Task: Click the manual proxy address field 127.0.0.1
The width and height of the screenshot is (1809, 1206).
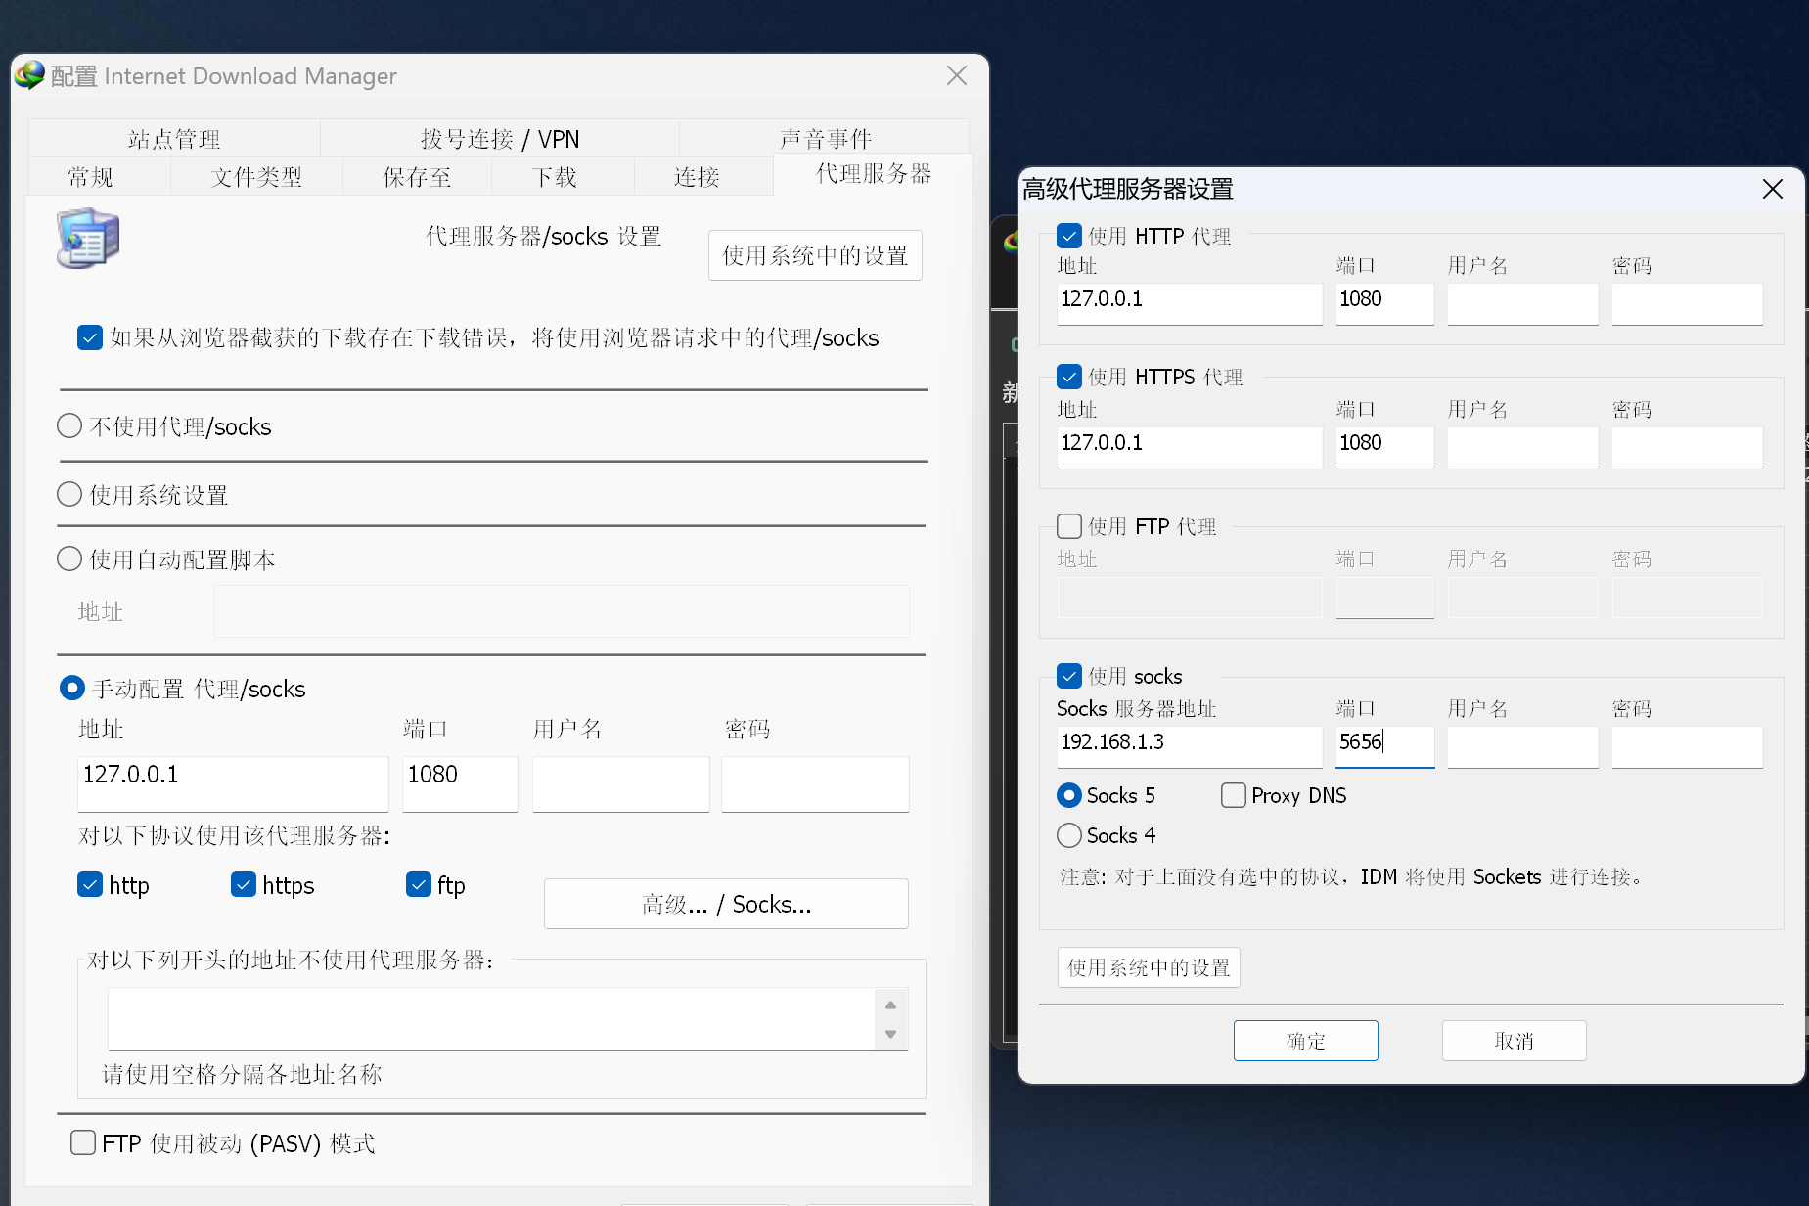Action: click(233, 783)
